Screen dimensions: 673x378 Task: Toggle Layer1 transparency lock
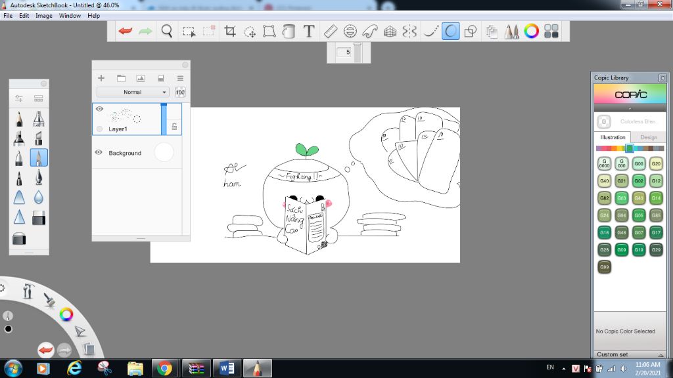(174, 127)
